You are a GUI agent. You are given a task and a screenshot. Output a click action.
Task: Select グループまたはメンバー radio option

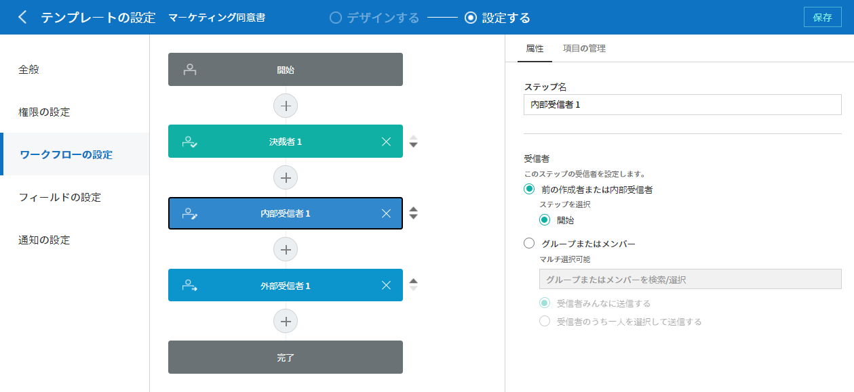[530, 244]
